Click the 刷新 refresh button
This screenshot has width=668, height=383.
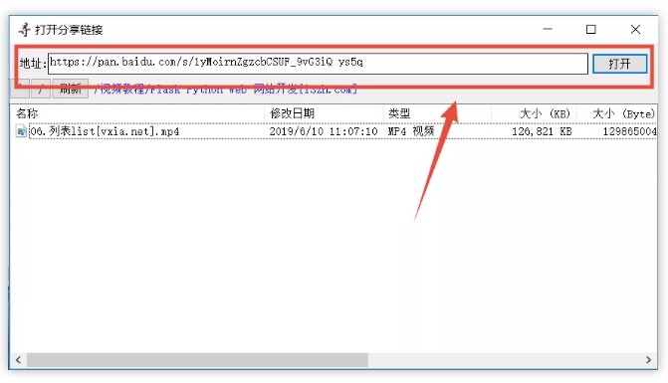tap(71, 89)
